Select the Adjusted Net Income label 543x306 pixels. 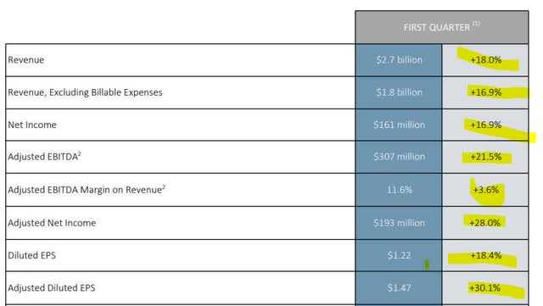pos(52,223)
